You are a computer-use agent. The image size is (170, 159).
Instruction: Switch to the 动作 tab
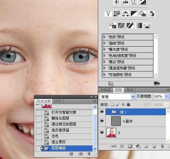[x=58, y=101]
